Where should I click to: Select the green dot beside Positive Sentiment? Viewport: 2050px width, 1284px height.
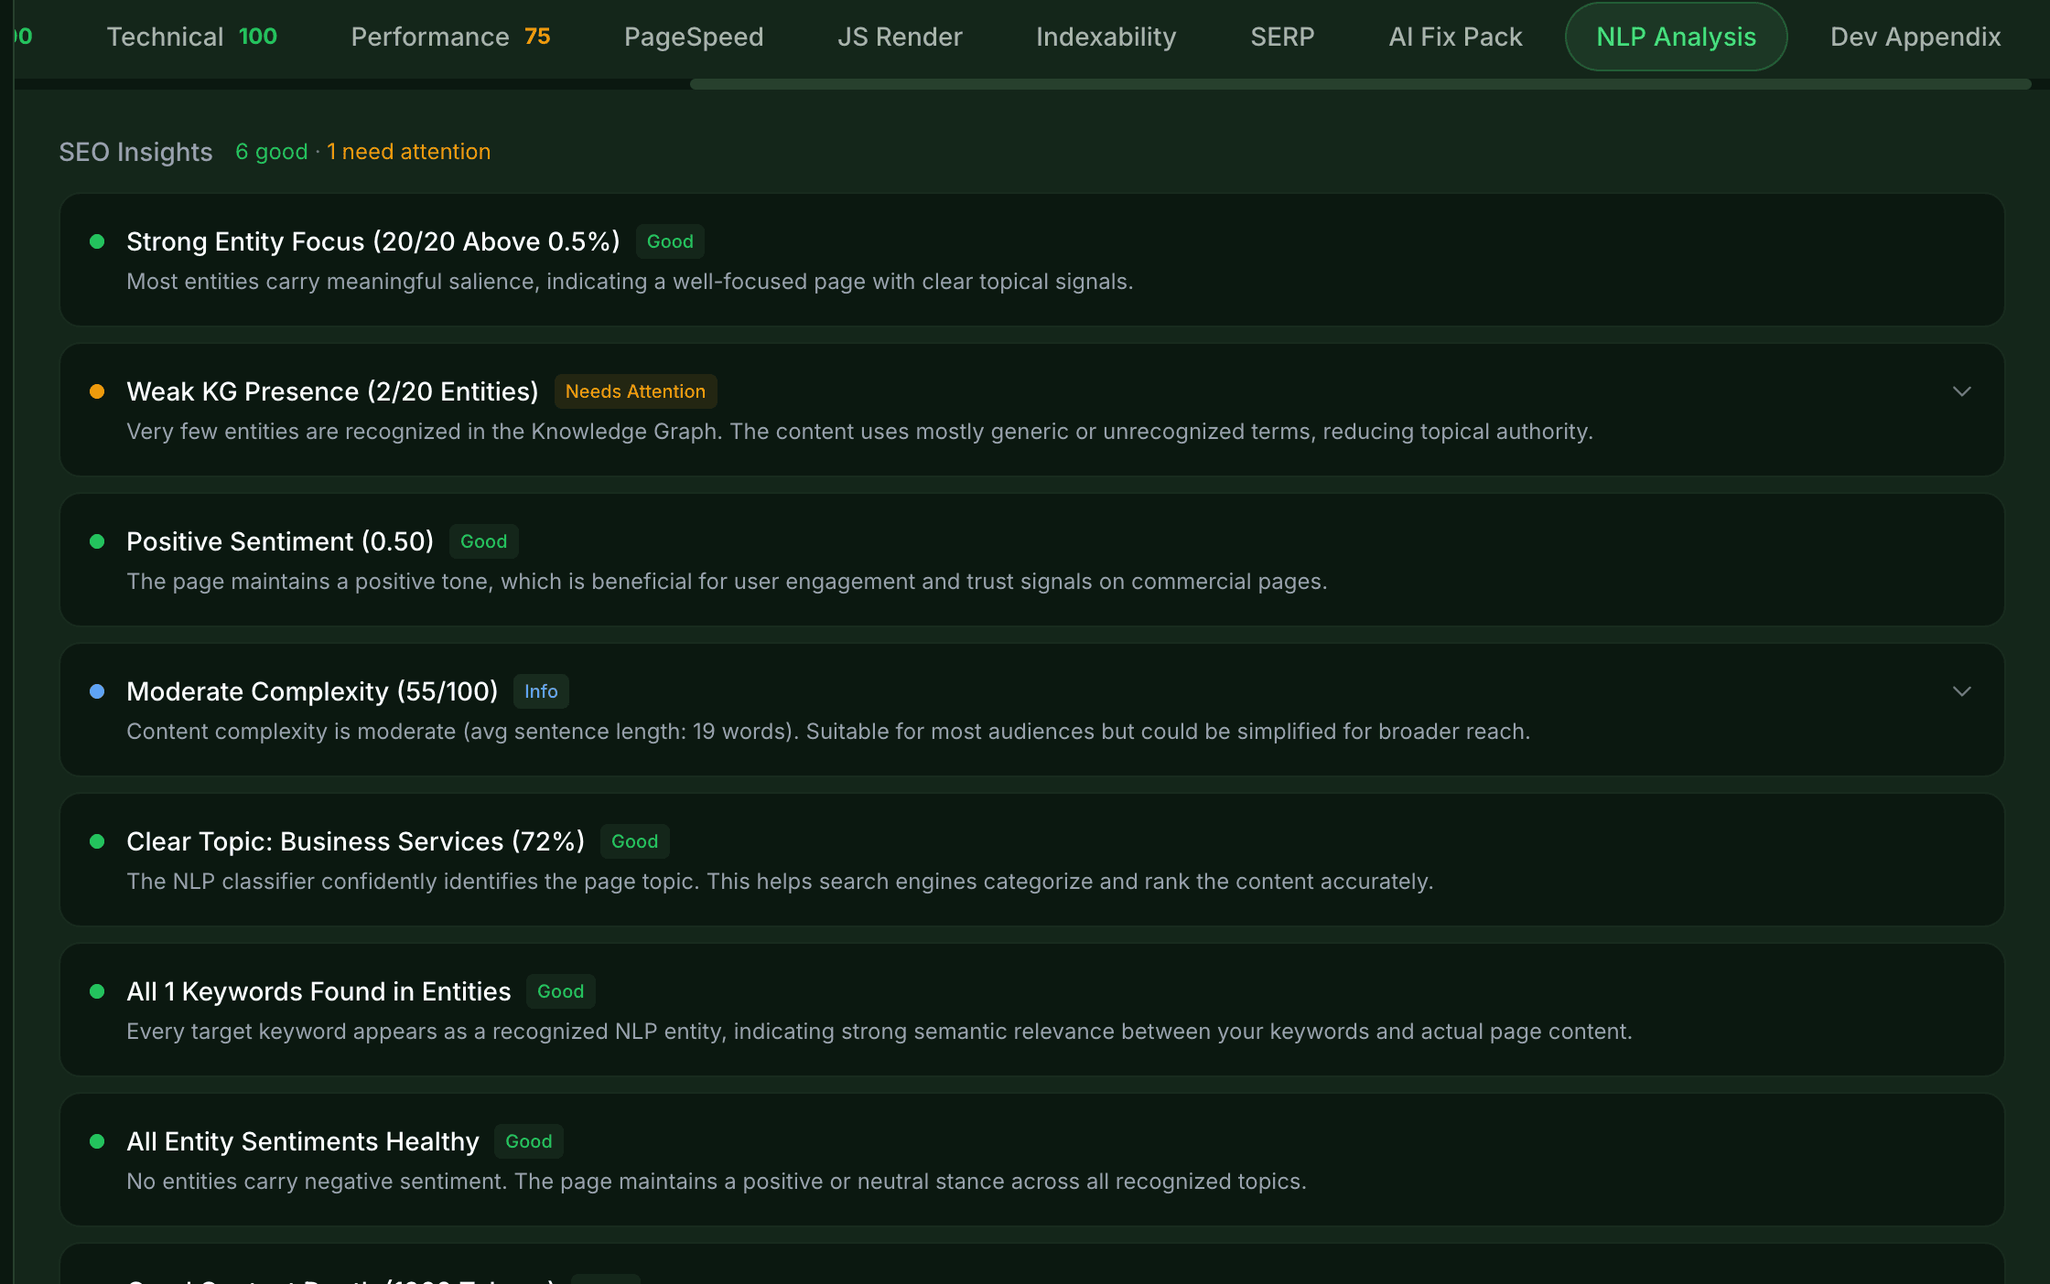(x=98, y=541)
